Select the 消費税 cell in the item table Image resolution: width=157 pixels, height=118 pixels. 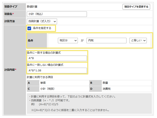(127, 89)
